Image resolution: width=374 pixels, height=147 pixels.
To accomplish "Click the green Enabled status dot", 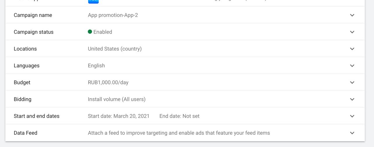I will (x=90, y=32).
